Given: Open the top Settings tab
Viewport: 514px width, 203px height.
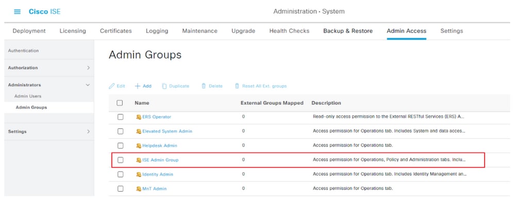Looking at the screenshot, I should (x=452, y=31).
